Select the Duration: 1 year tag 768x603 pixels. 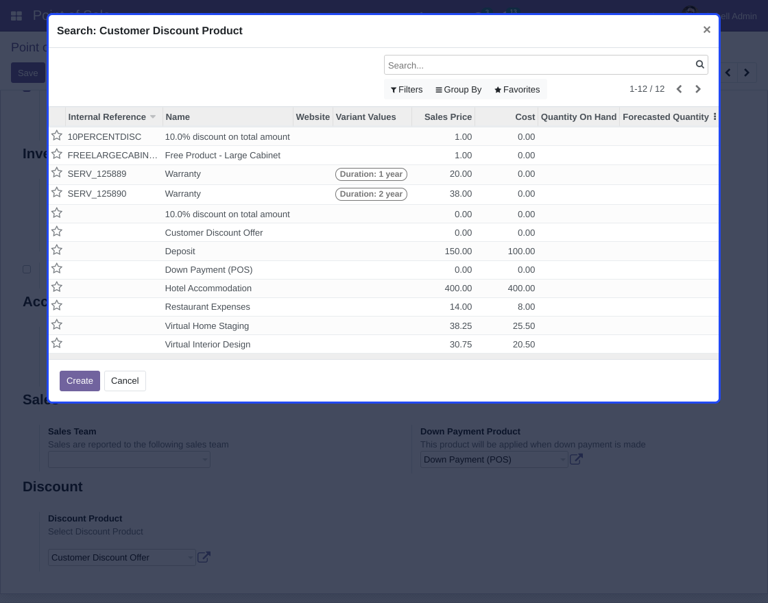(x=371, y=174)
